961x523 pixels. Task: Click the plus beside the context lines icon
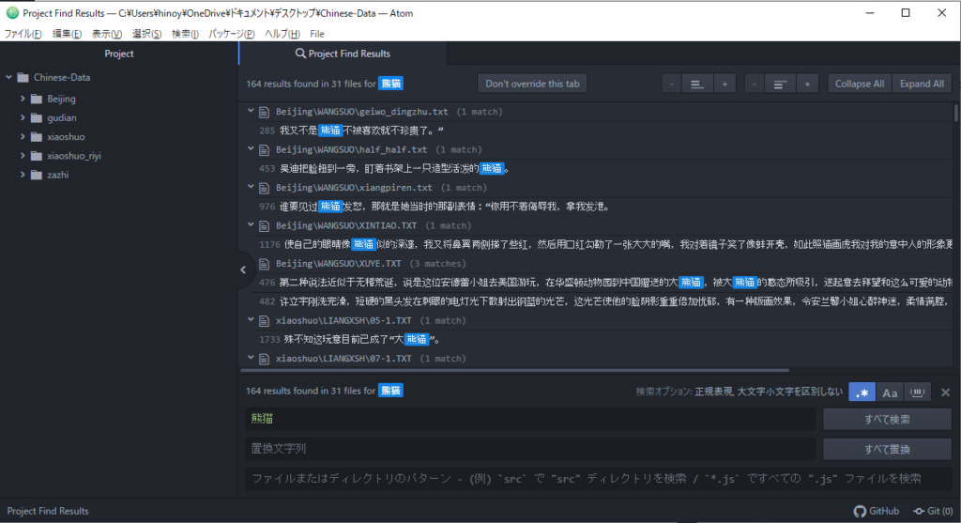[724, 84]
